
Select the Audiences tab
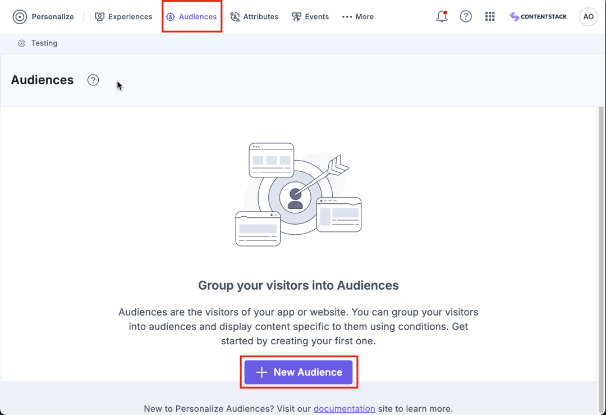(192, 17)
